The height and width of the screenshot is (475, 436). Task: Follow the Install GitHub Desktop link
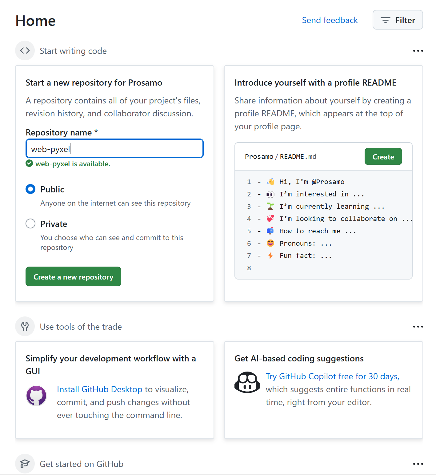click(x=99, y=389)
